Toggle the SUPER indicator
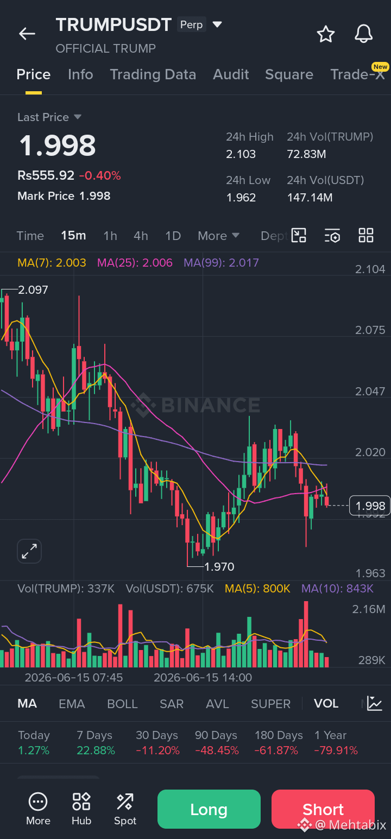Viewport: 391px width, 839px height. 270,704
